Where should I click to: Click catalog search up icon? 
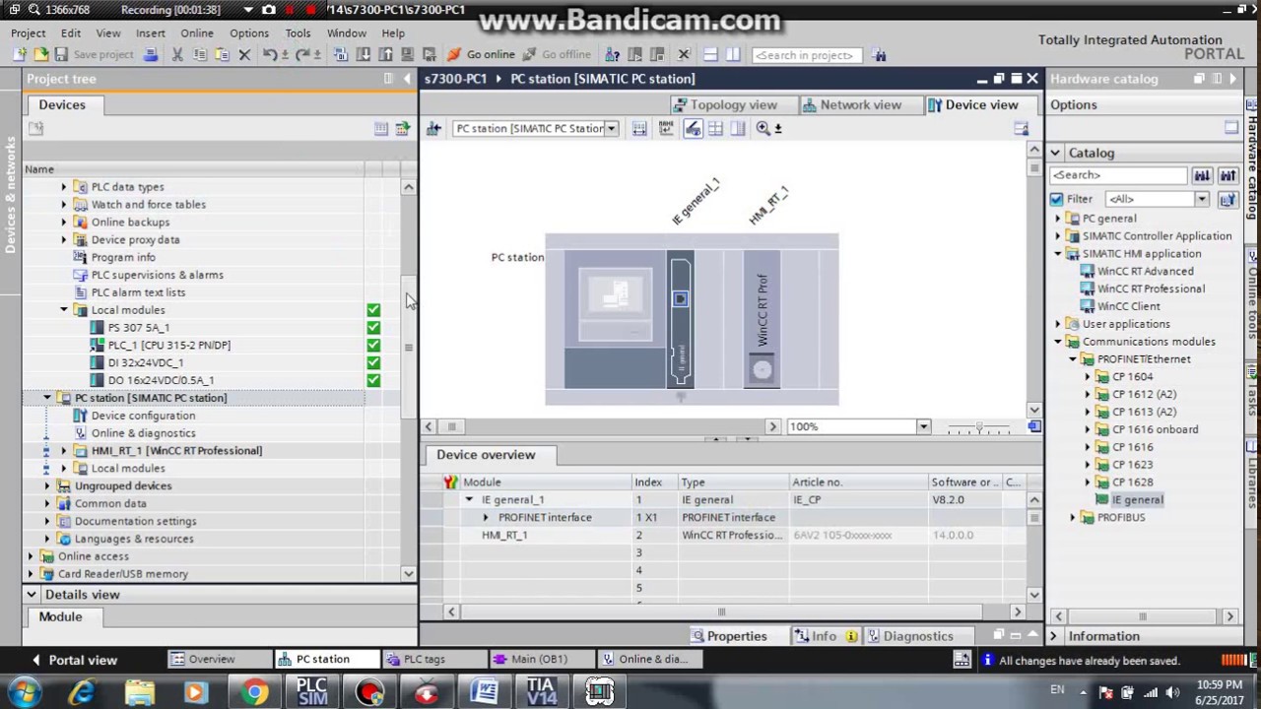[x=1228, y=175]
